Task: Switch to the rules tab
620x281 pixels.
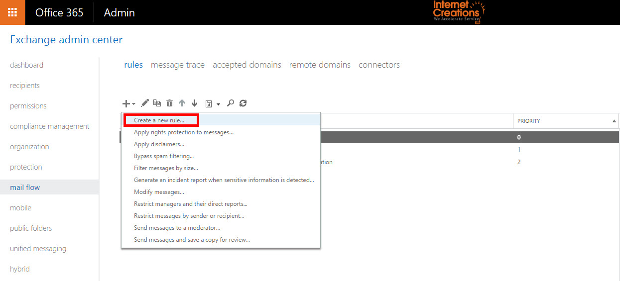Action: (x=133, y=65)
